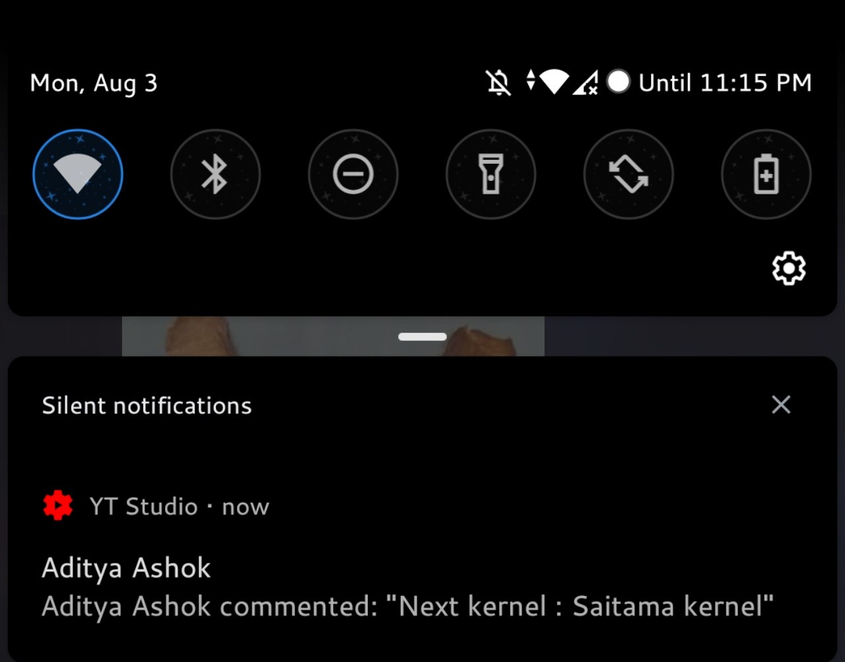The width and height of the screenshot is (845, 662).
Task: Toggle the Wi-Fi quick setting
Action: (x=78, y=174)
